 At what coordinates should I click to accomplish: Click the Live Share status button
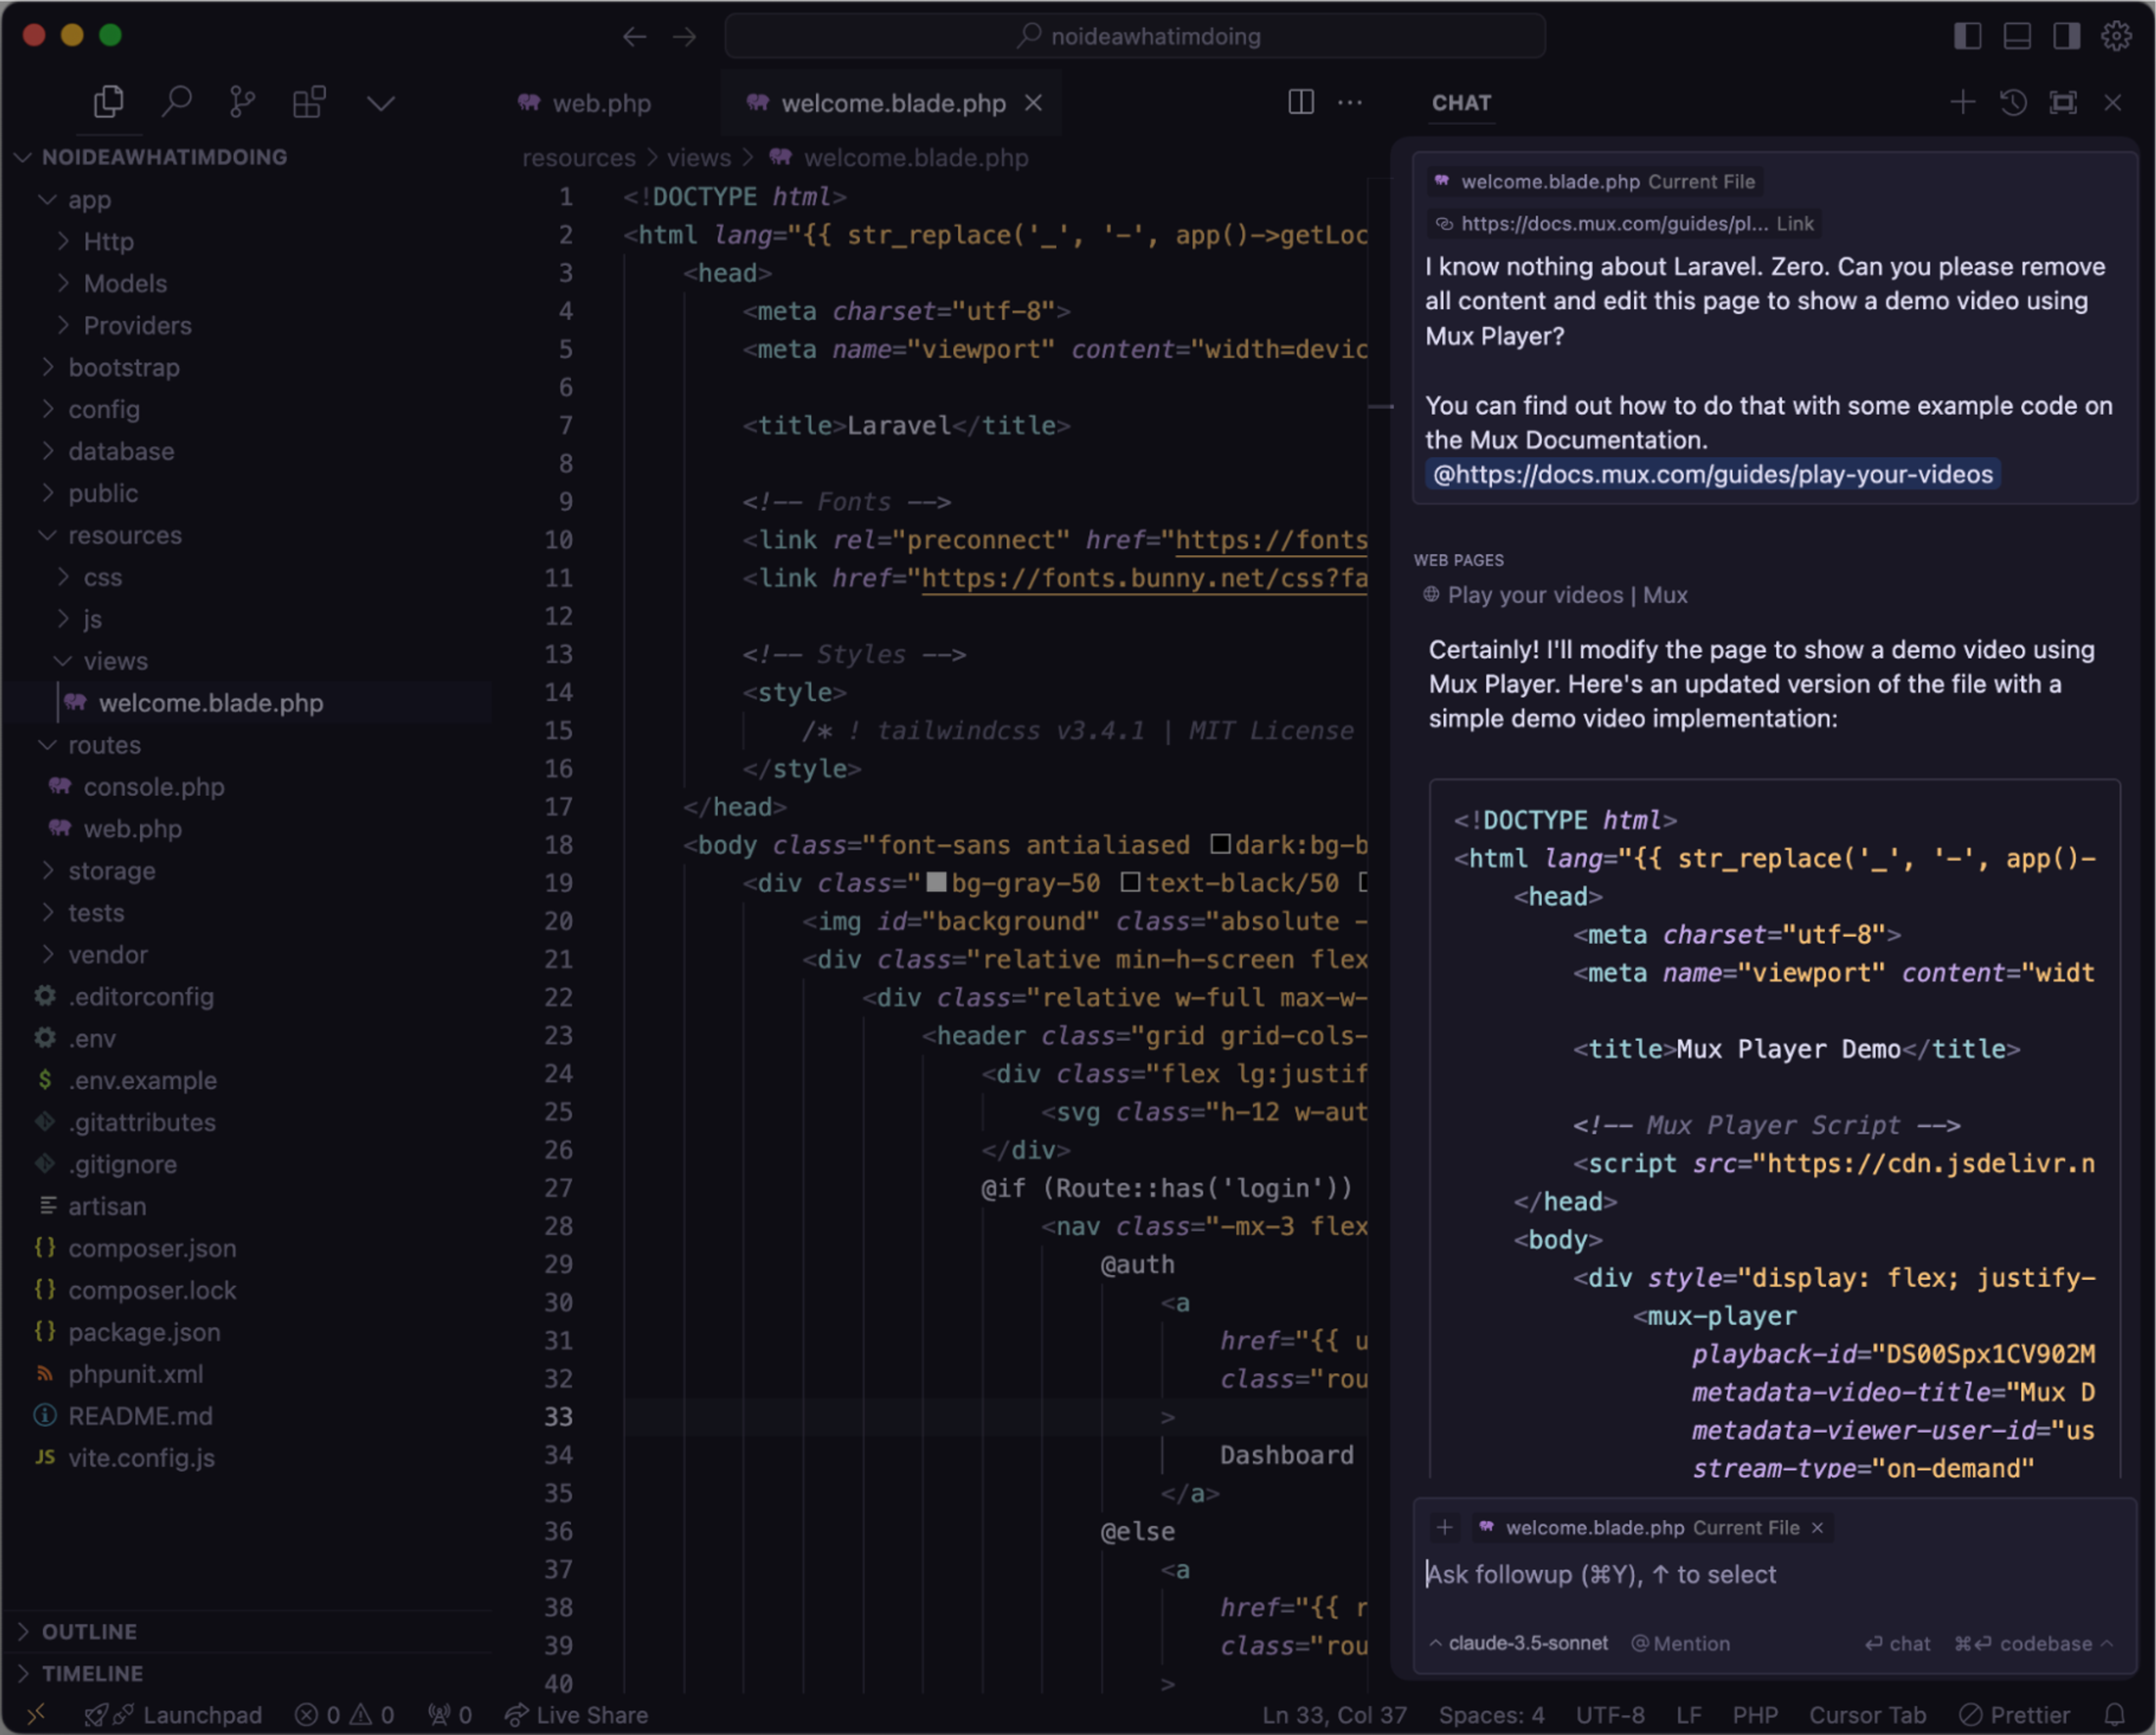[577, 1715]
